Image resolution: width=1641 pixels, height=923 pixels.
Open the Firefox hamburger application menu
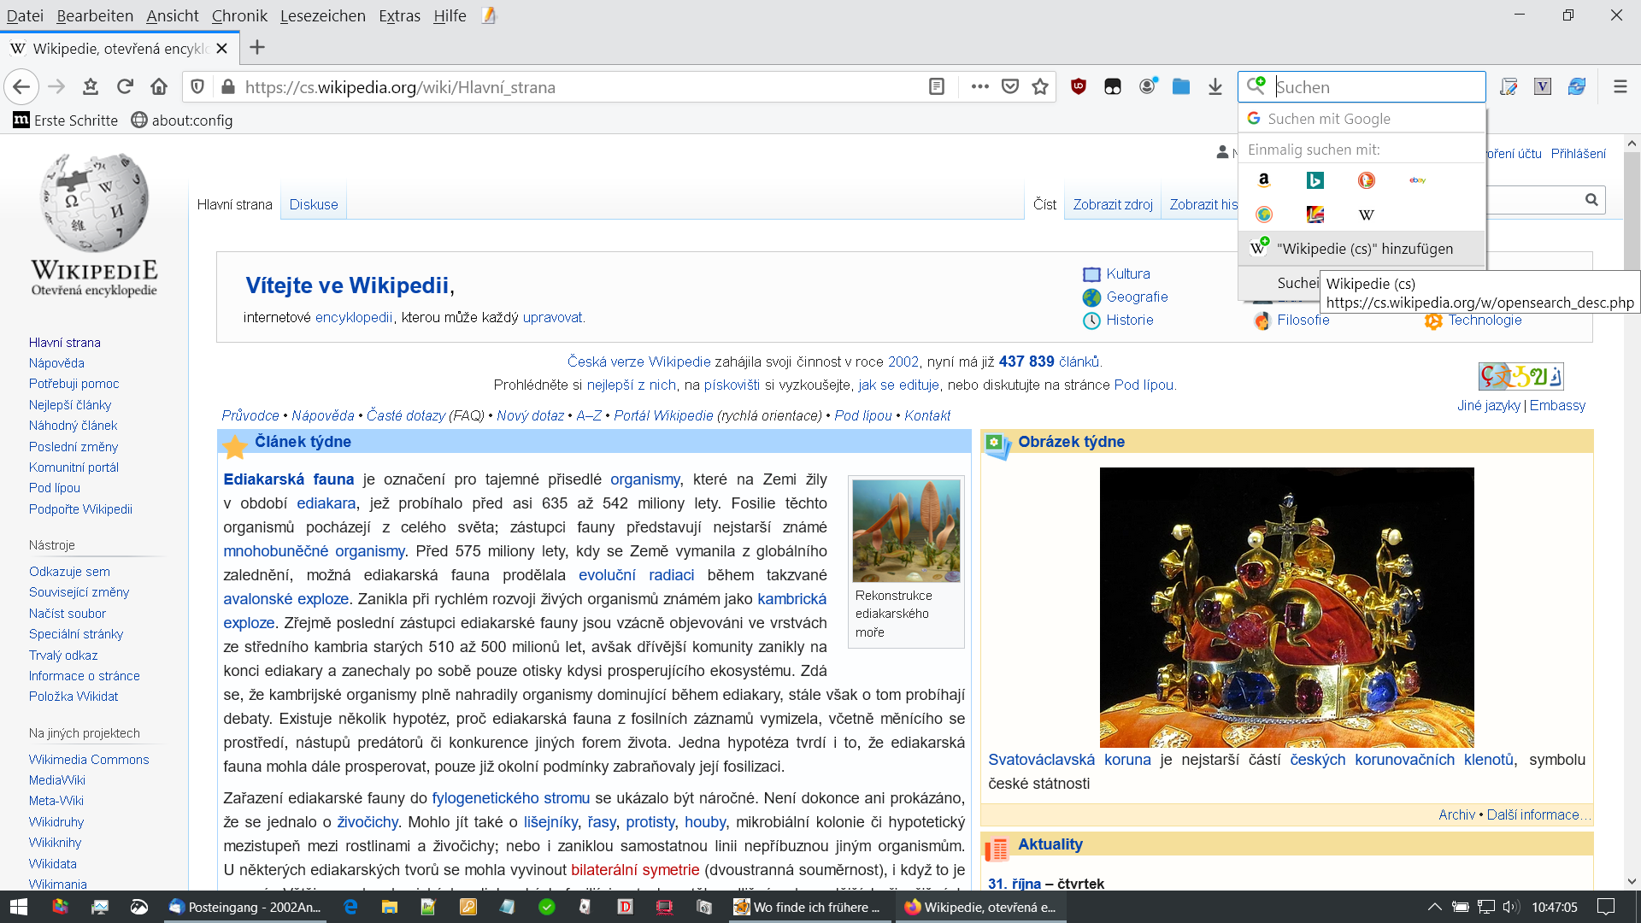1620,86
